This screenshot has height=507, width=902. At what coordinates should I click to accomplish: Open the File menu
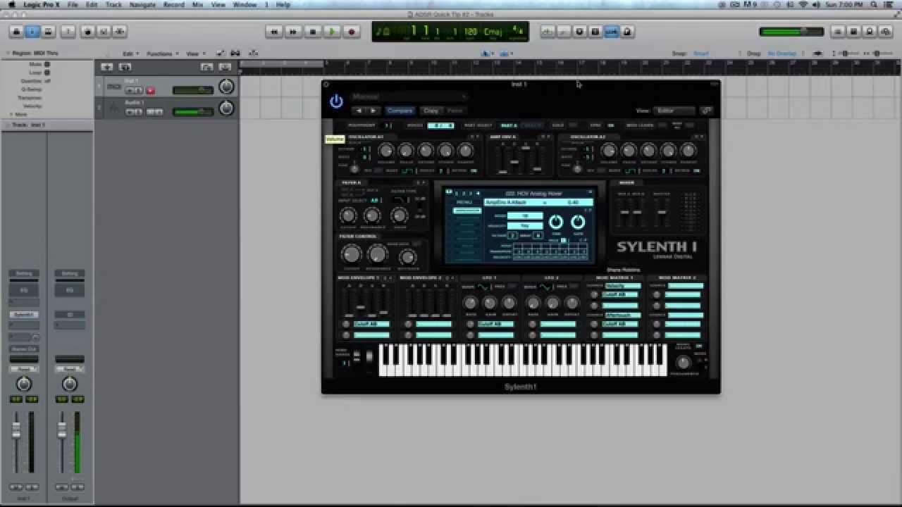pos(73,4)
